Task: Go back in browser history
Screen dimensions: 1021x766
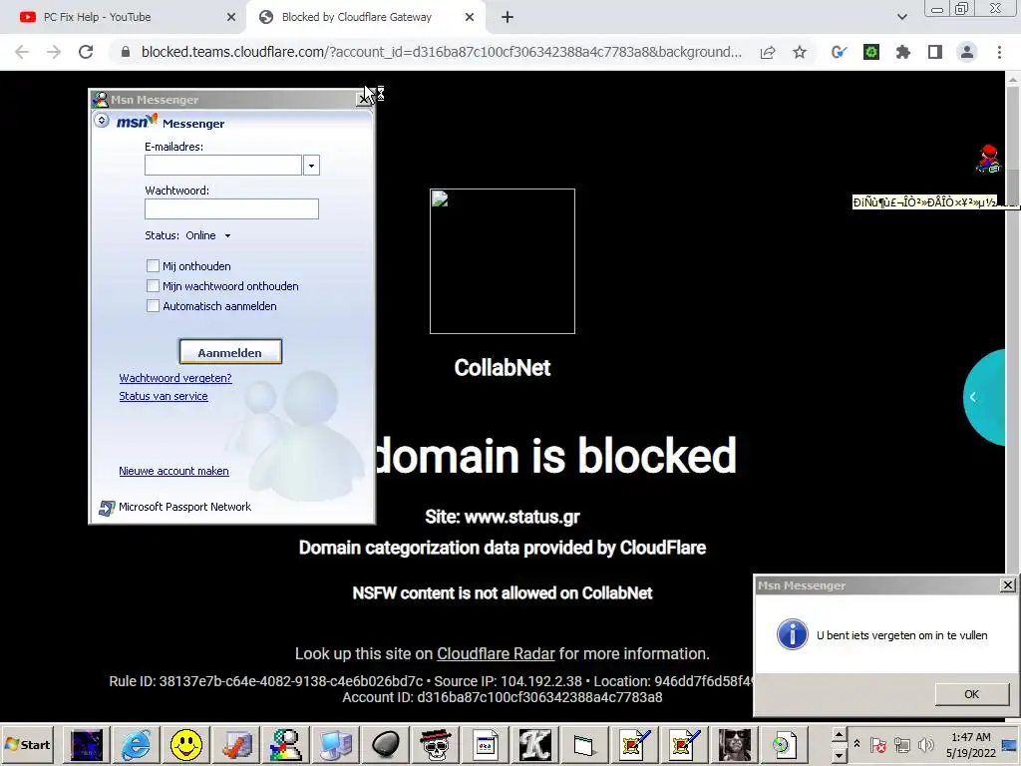Action: (x=22, y=52)
